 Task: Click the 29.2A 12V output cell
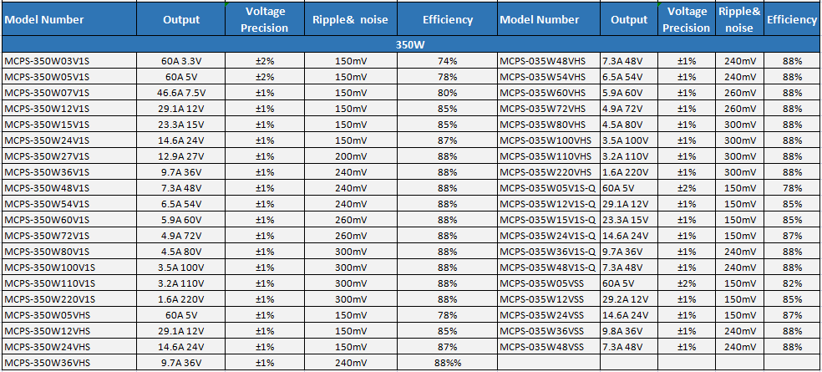tap(628, 299)
